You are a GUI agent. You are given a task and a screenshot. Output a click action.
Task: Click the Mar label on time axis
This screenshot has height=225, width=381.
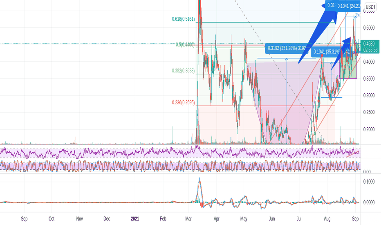188,219
